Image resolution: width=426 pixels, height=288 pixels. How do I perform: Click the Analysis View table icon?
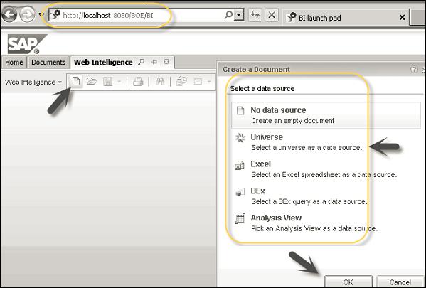click(x=240, y=219)
